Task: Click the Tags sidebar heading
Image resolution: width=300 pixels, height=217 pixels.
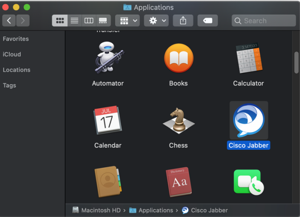Action: (9, 85)
